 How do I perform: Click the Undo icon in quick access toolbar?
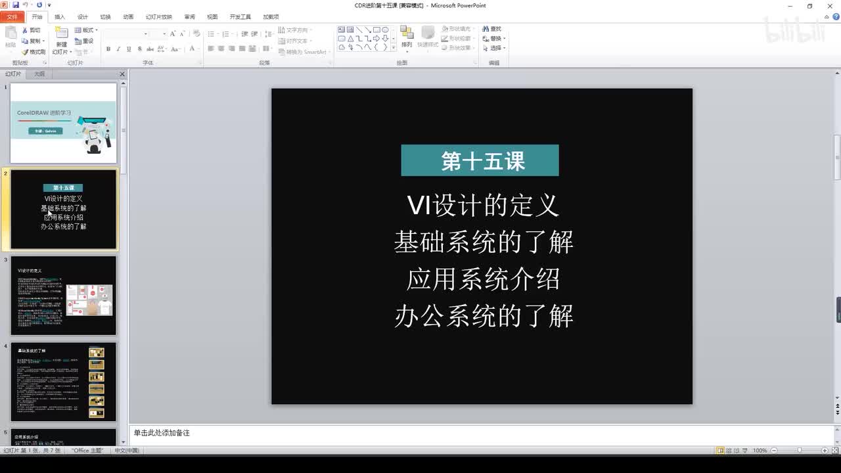[25, 5]
